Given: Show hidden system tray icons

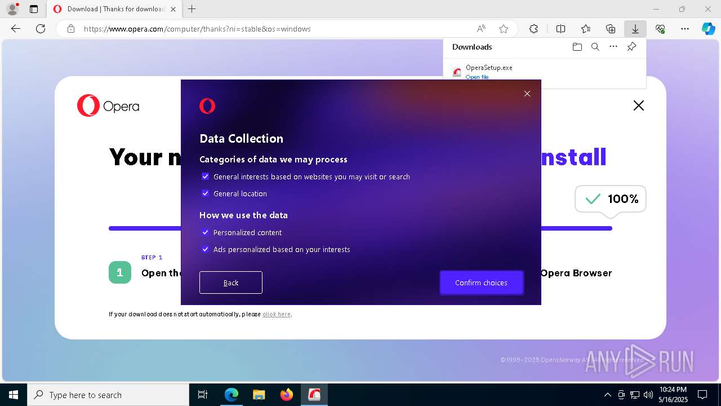Looking at the screenshot, I should click(x=607, y=395).
